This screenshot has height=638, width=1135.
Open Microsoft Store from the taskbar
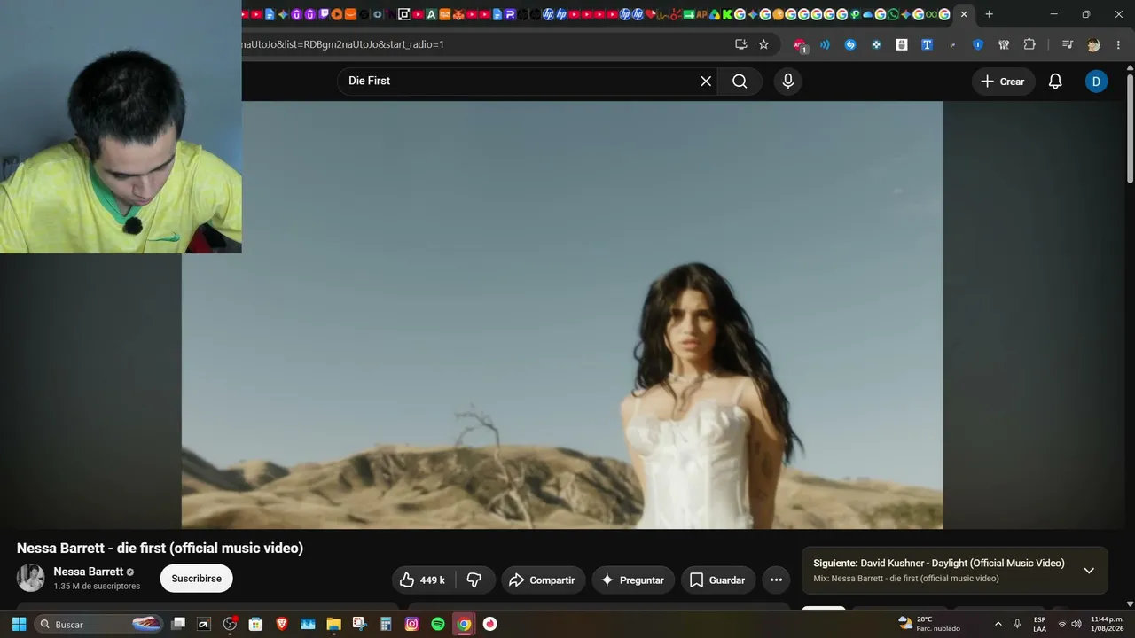(x=255, y=624)
